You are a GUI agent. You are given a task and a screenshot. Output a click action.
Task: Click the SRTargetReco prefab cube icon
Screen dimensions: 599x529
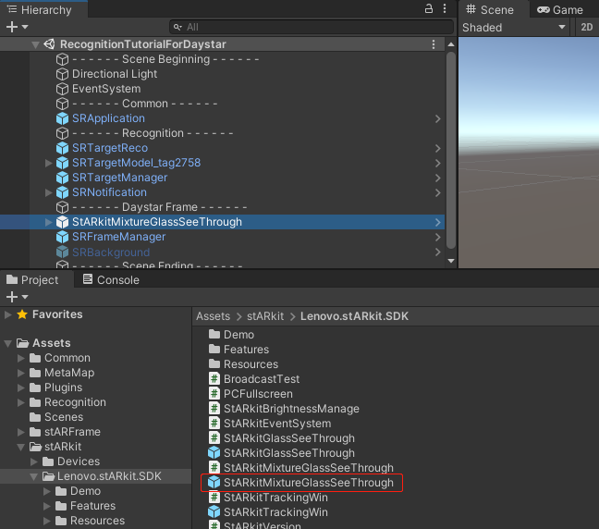pyautogui.click(x=62, y=148)
